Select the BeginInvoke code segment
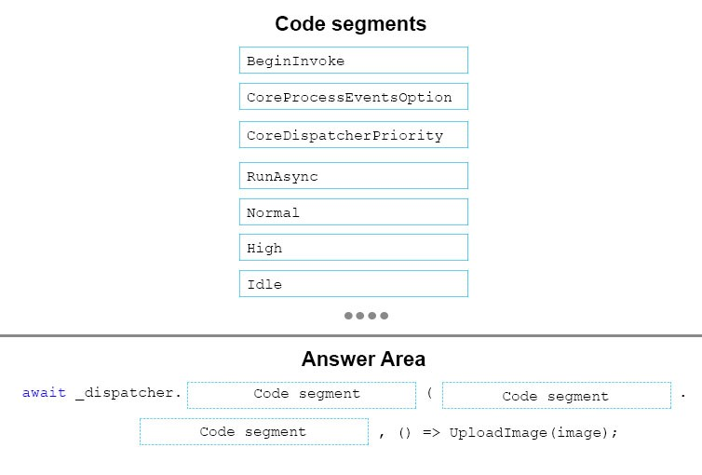Image resolution: width=702 pixels, height=475 pixels. pos(354,60)
